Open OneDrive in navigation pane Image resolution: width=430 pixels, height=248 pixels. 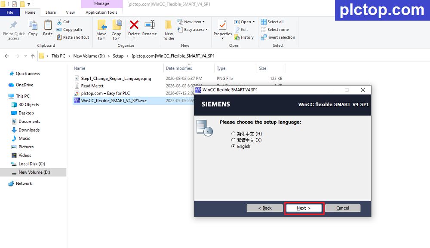(21, 85)
